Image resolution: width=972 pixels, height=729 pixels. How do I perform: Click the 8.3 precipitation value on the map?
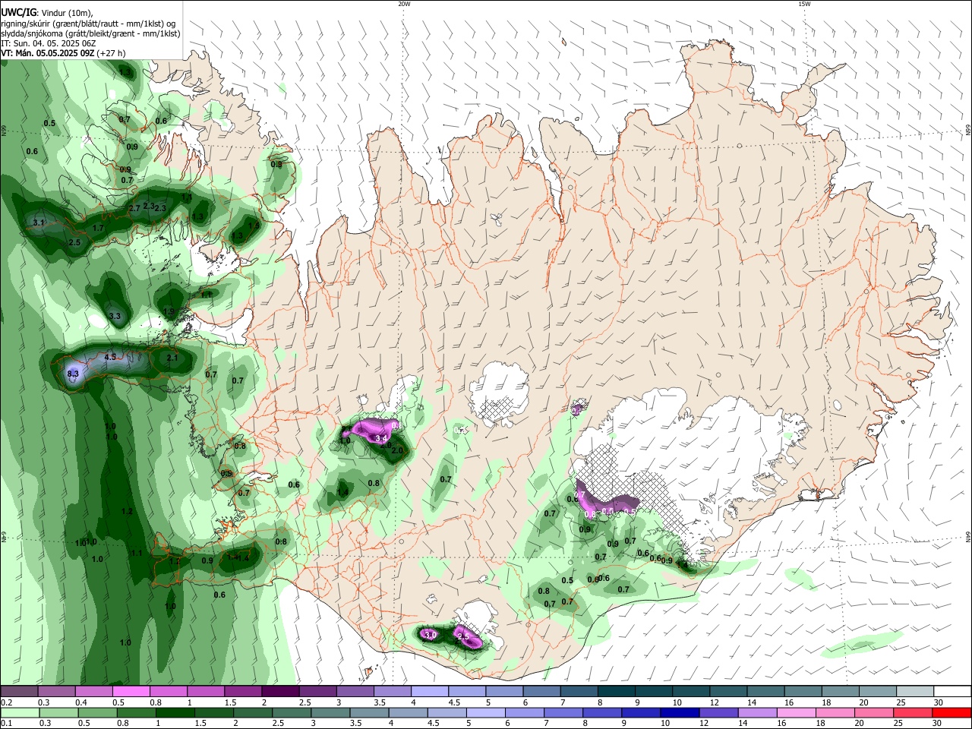73,374
